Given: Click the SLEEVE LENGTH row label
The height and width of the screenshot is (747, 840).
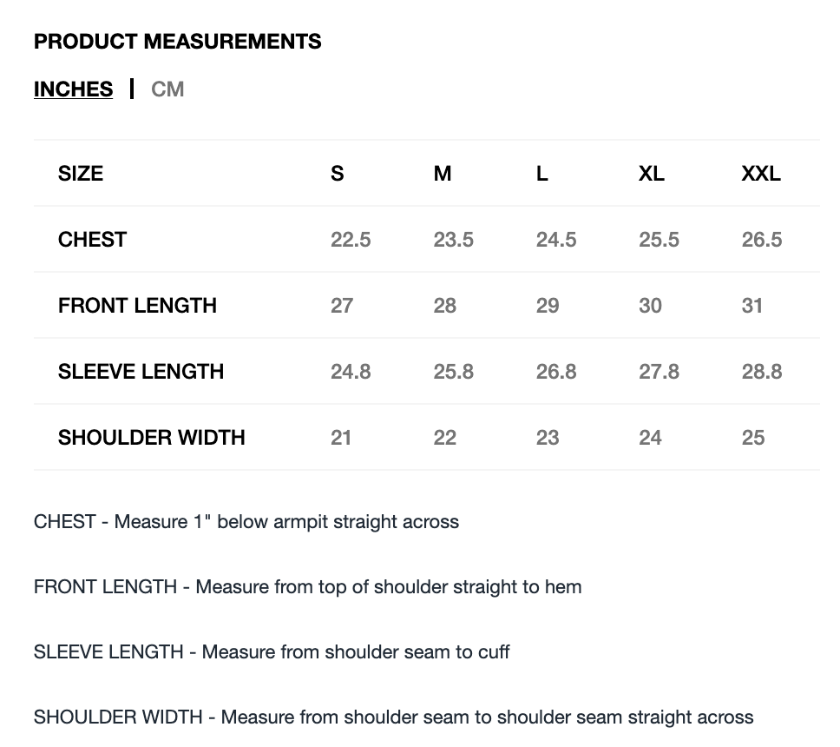Looking at the screenshot, I should [141, 372].
